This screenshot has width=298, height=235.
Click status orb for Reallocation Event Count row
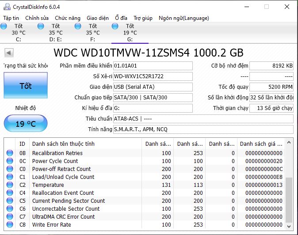tap(10, 193)
